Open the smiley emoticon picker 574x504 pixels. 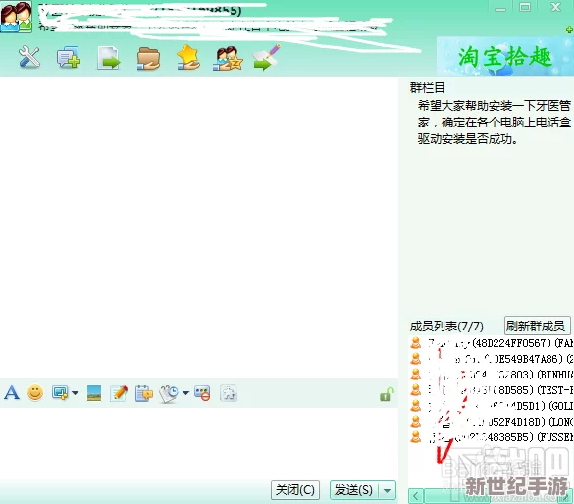point(35,393)
